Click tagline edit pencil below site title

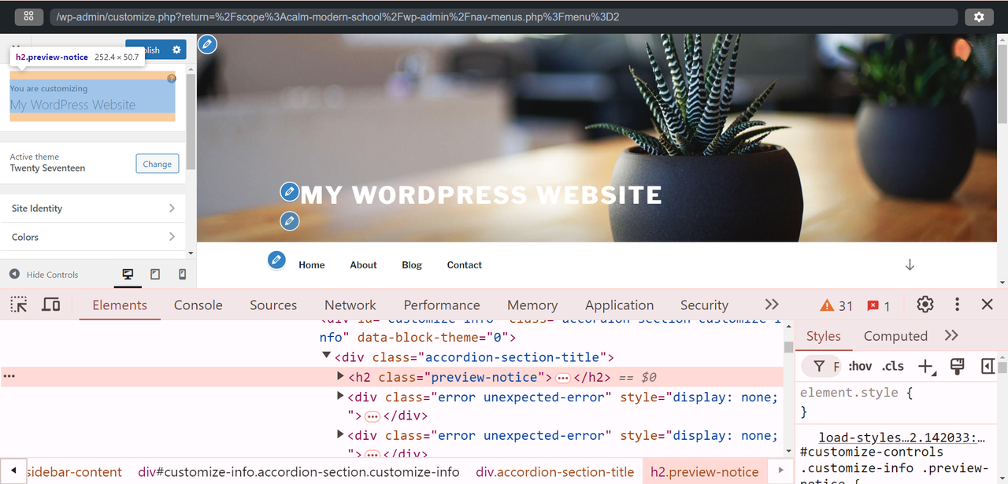pyautogui.click(x=290, y=221)
